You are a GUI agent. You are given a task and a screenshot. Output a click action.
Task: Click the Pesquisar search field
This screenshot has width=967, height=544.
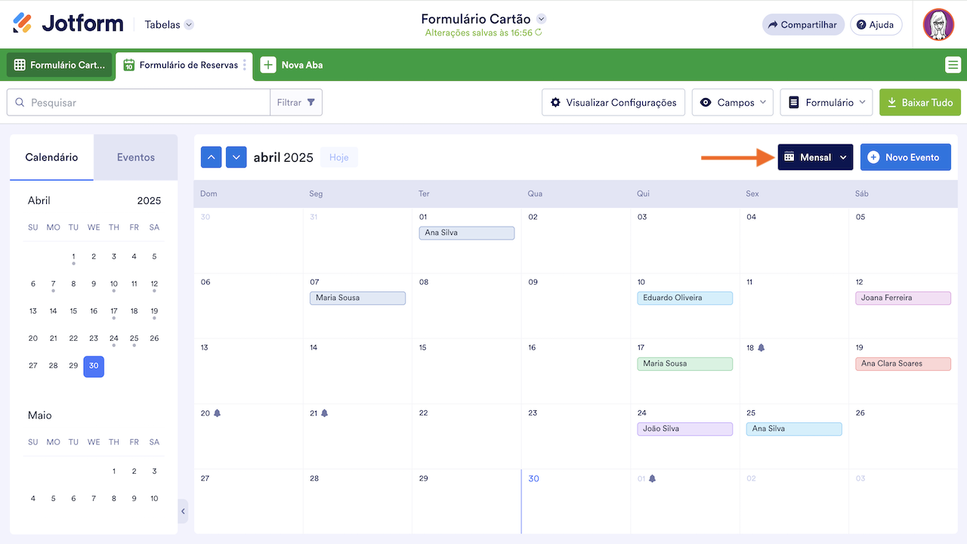click(144, 103)
